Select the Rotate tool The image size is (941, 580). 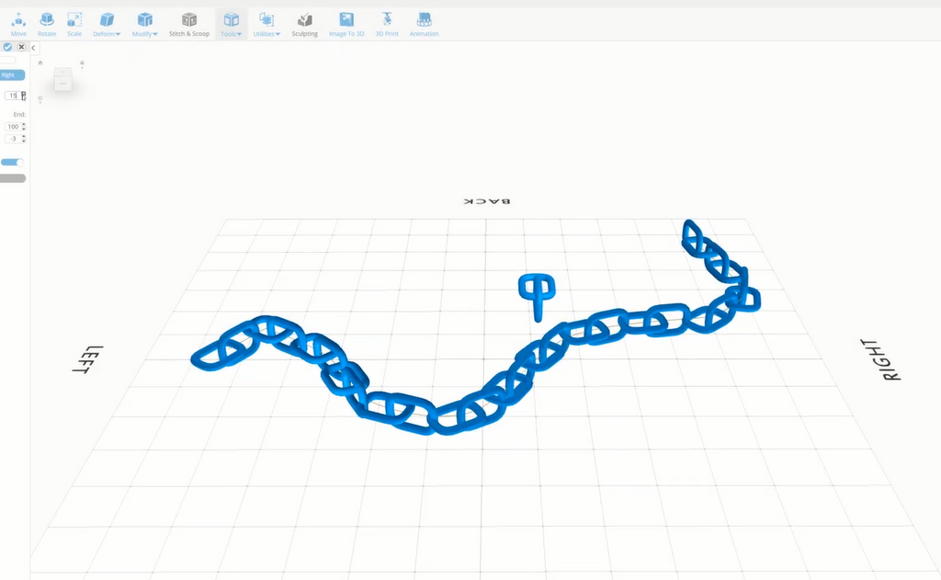(x=47, y=20)
